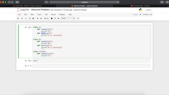Click the edit mode pencil icon
Screen dimensions: 169x95
[140, 15]
